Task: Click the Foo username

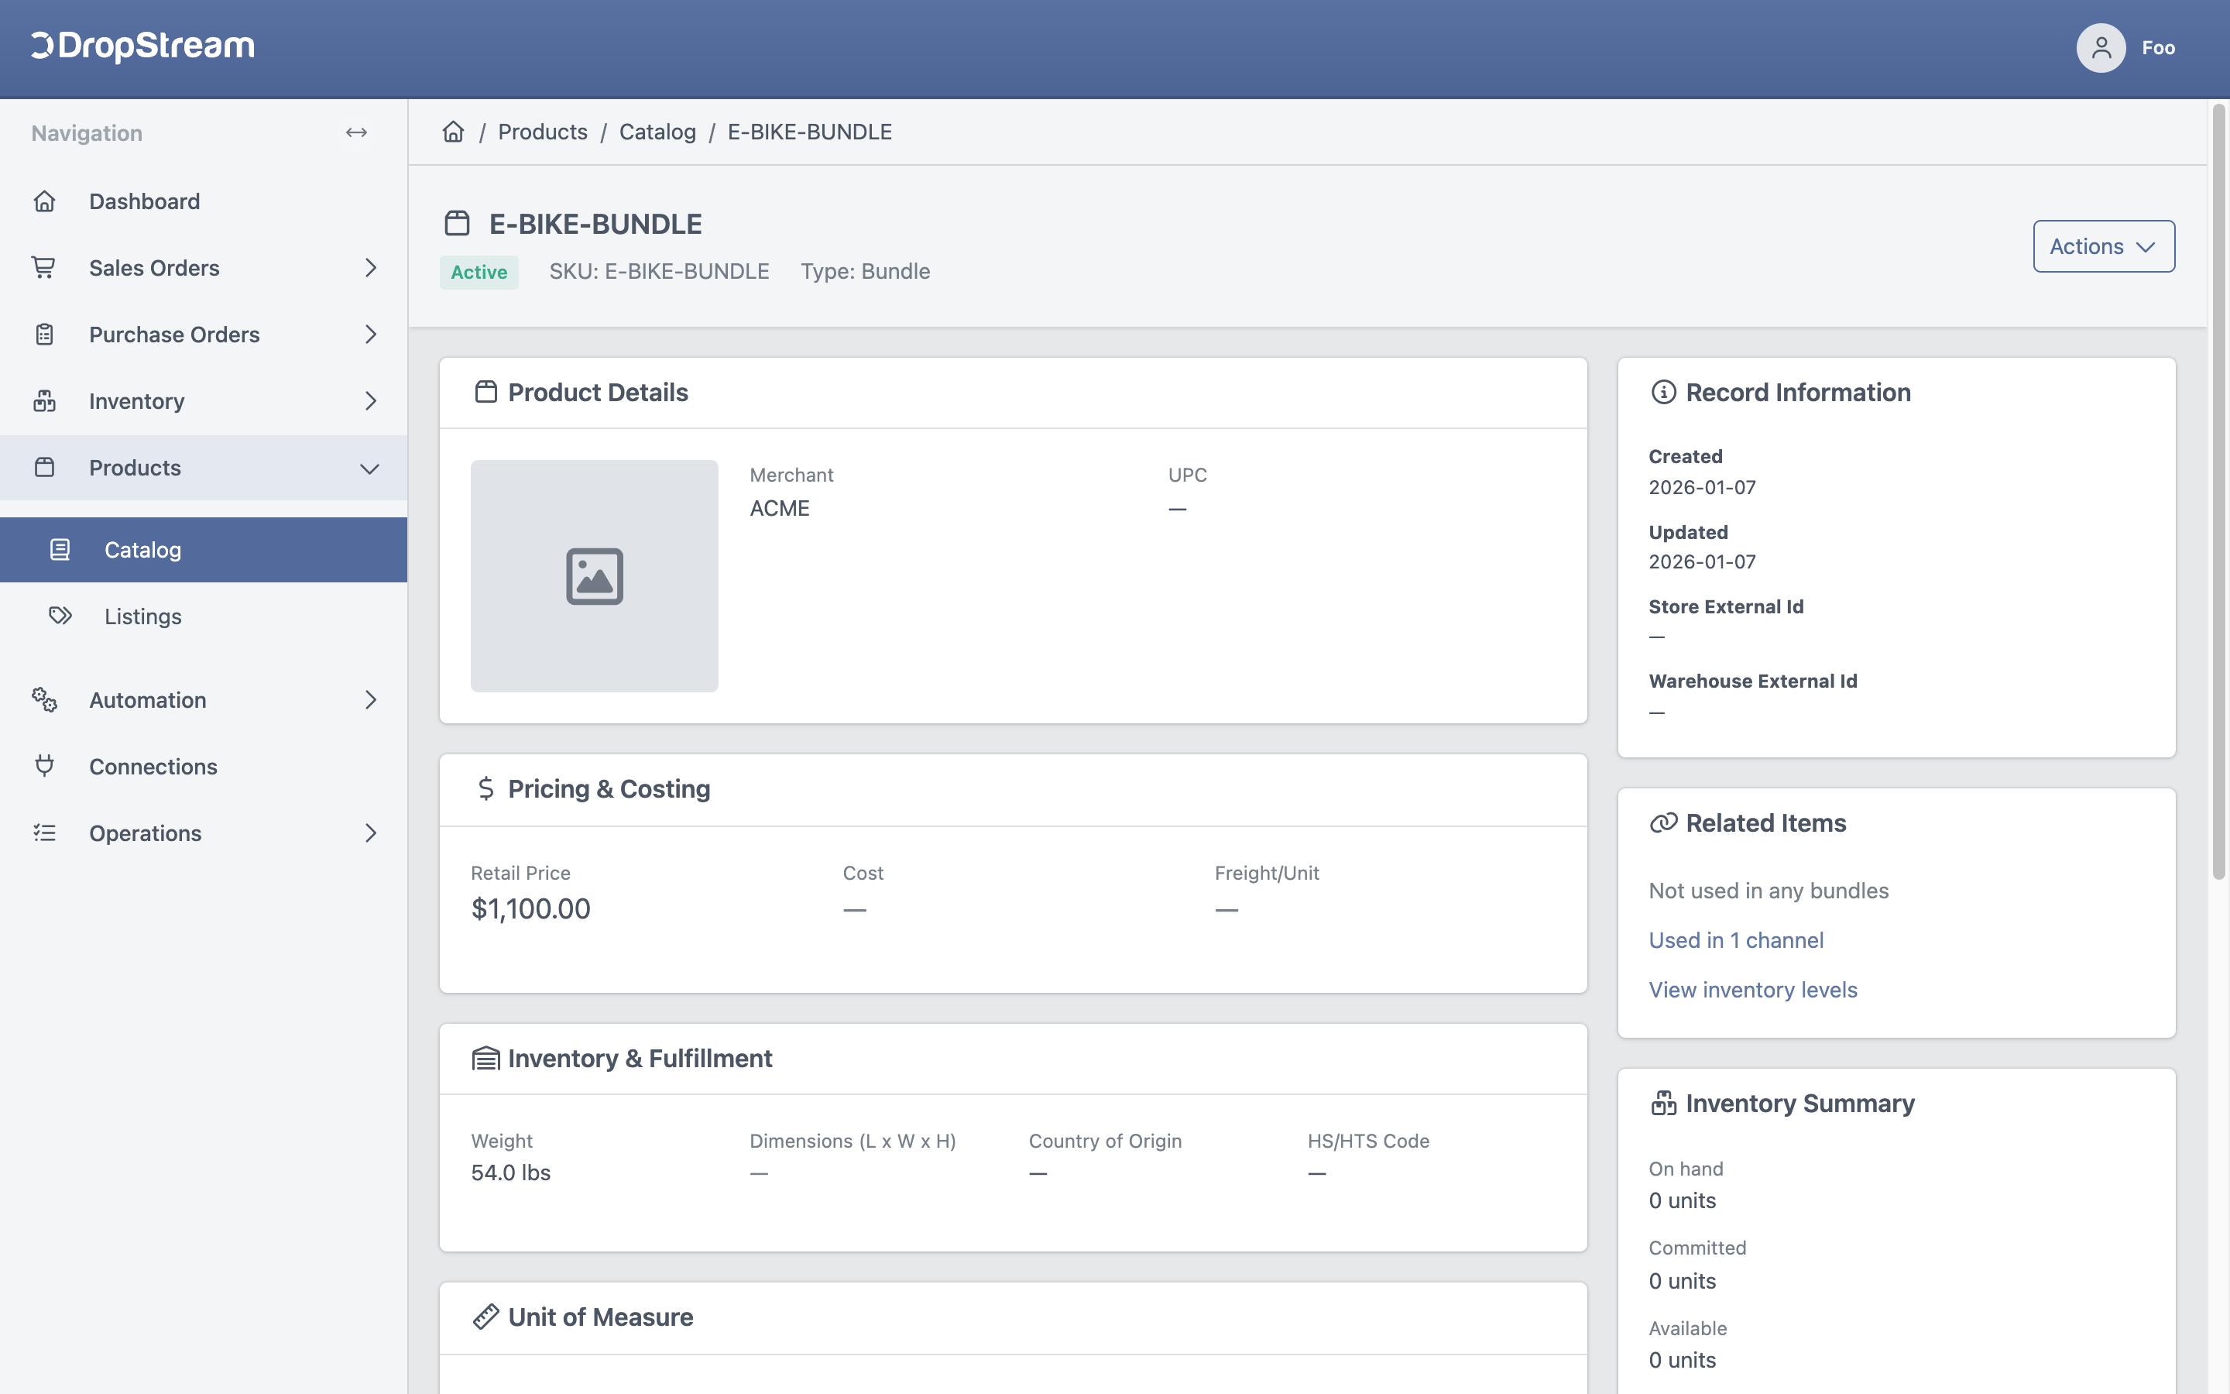Action: tap(2158, 48)
